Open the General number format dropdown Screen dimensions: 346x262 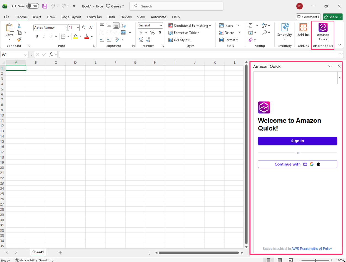click(161, 25)
